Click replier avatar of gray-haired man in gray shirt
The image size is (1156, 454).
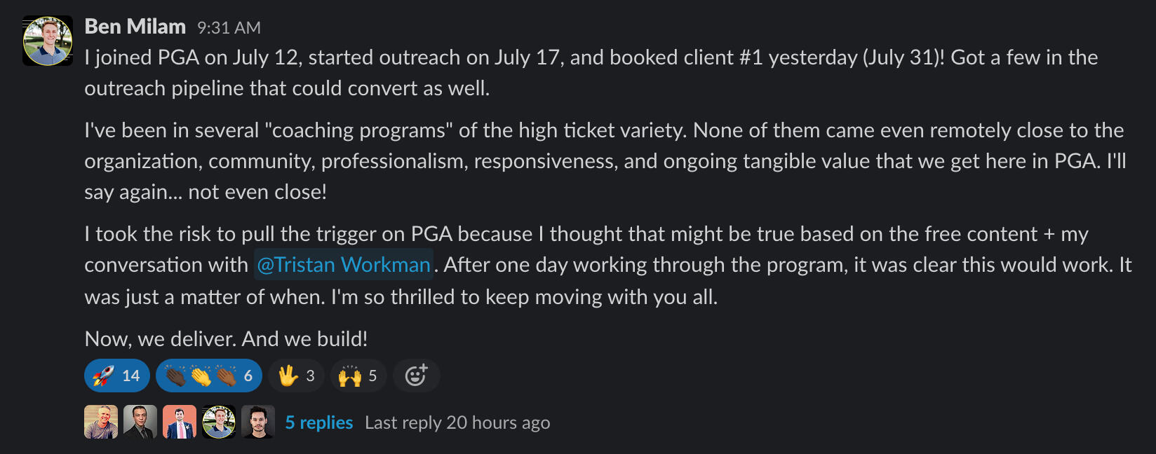[101, 422]
